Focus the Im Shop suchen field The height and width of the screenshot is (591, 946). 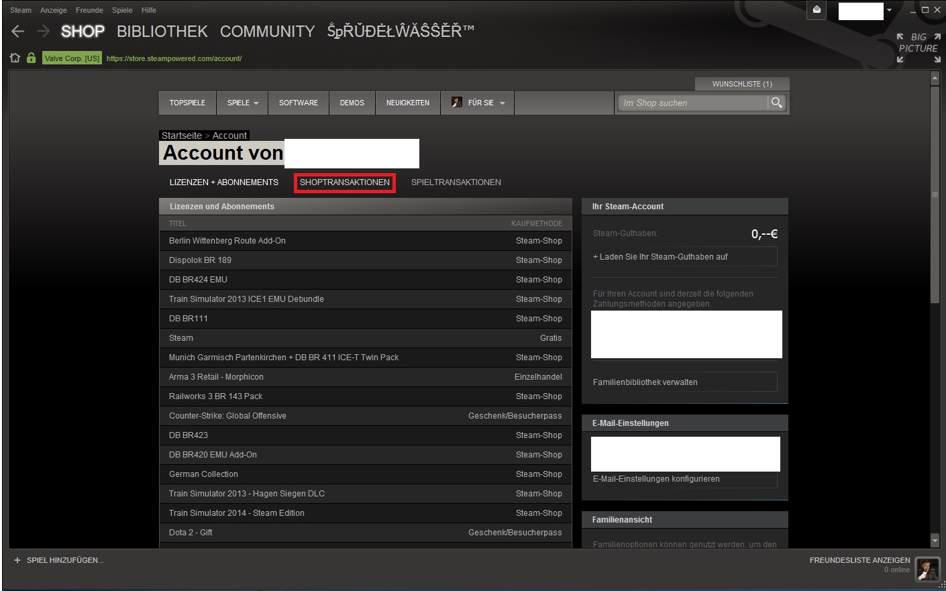pyautogui.click(x=693, y=103)
